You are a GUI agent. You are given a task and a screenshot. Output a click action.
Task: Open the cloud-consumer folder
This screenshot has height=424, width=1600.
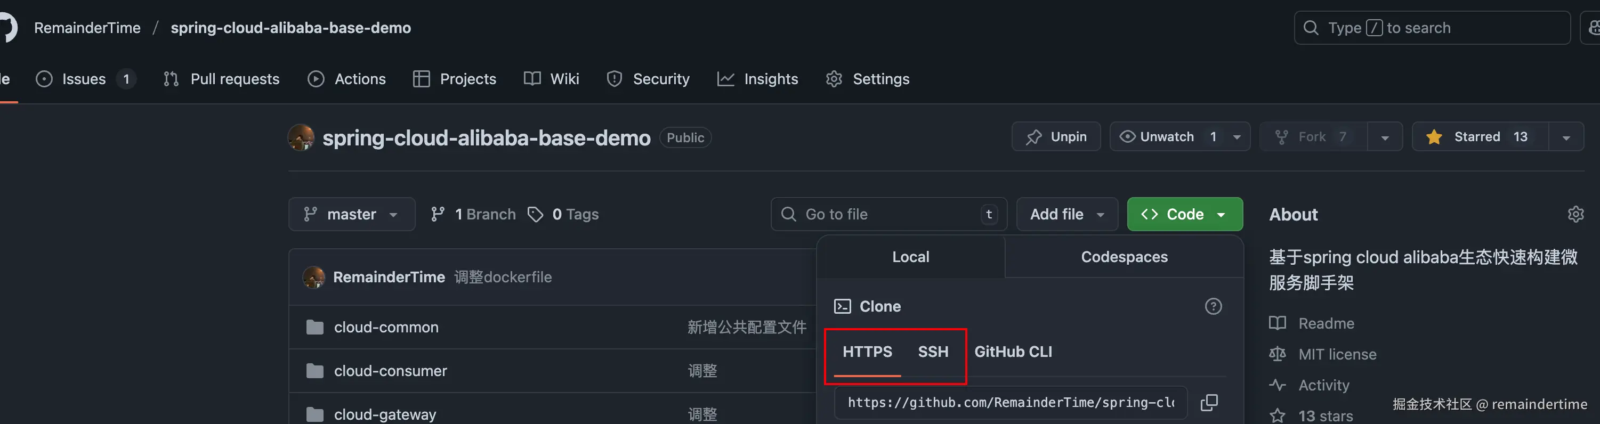(390, 371)
